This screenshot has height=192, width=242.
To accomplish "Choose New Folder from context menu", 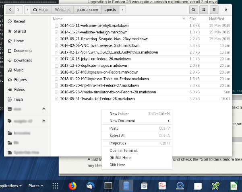I will coord(137,114).
